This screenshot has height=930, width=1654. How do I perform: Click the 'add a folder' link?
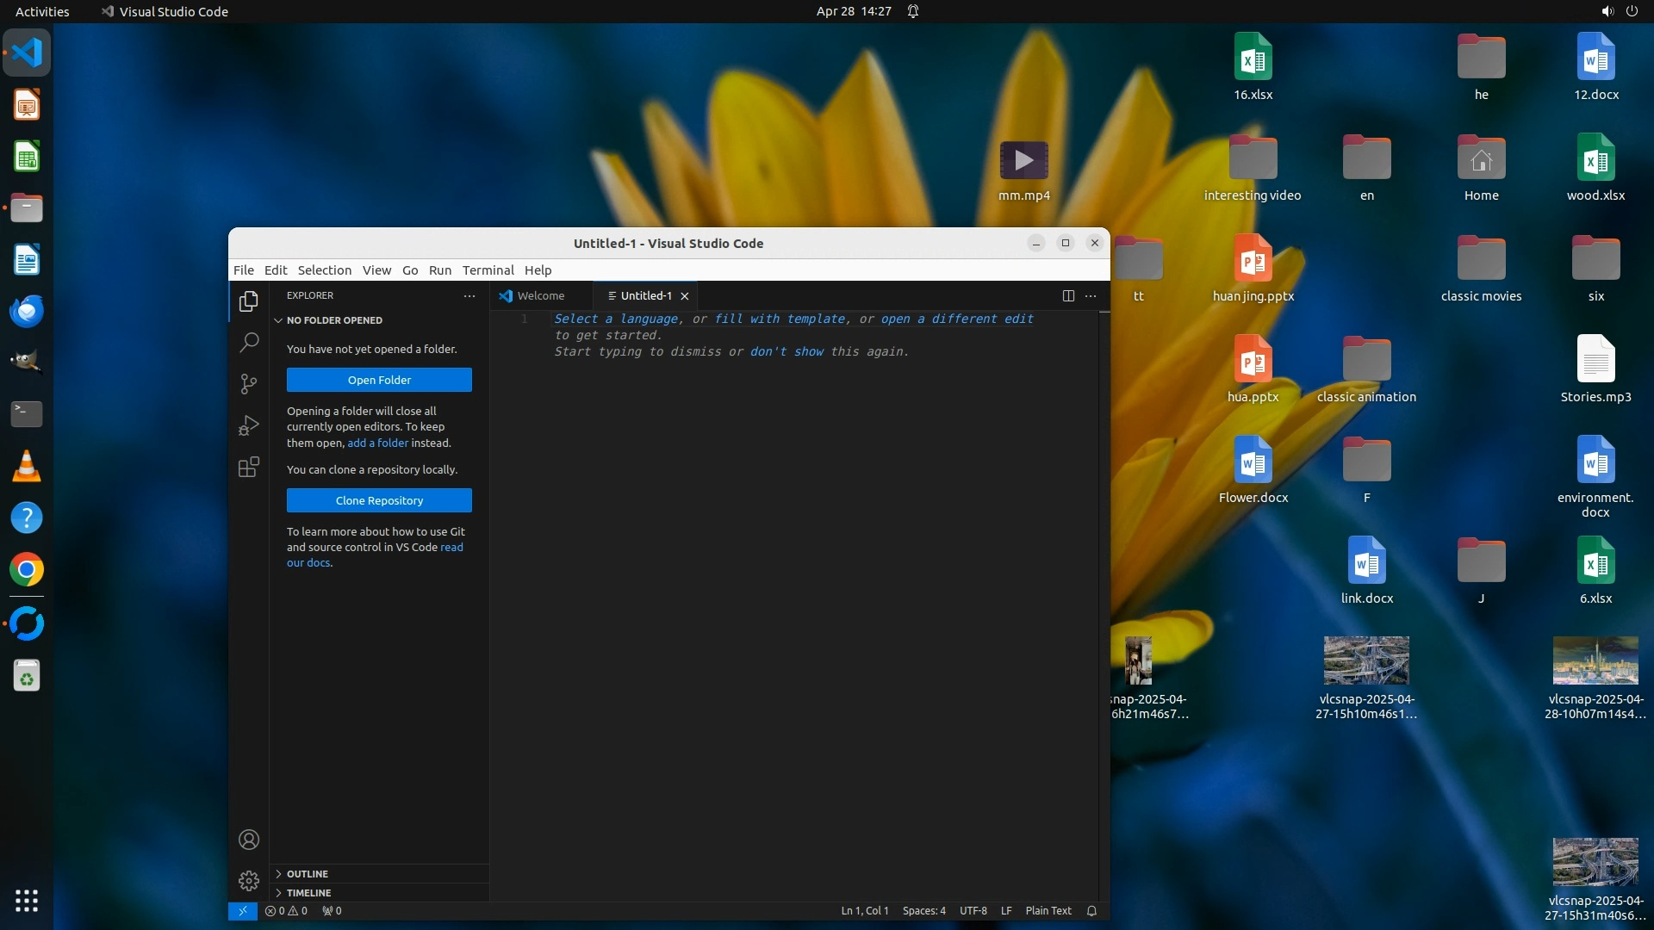point(377,443)
